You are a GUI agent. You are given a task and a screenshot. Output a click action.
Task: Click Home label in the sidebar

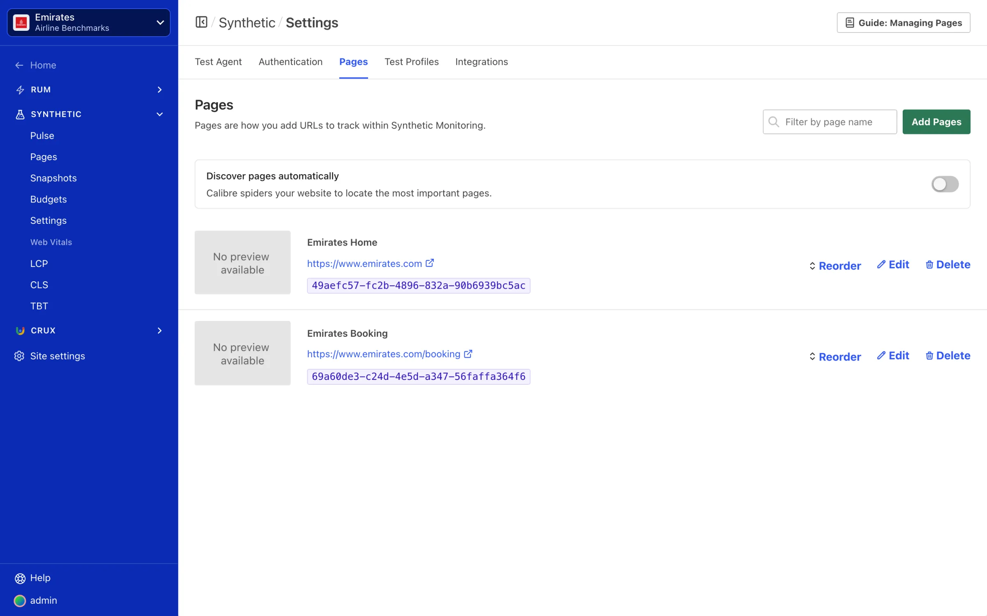point(43,65)
